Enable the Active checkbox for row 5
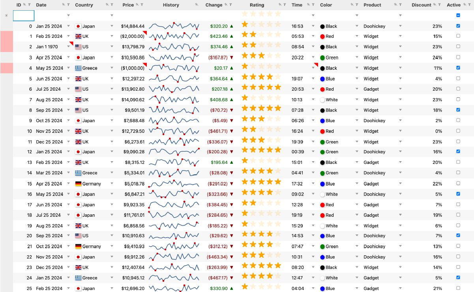 click(x=458, y=78)
